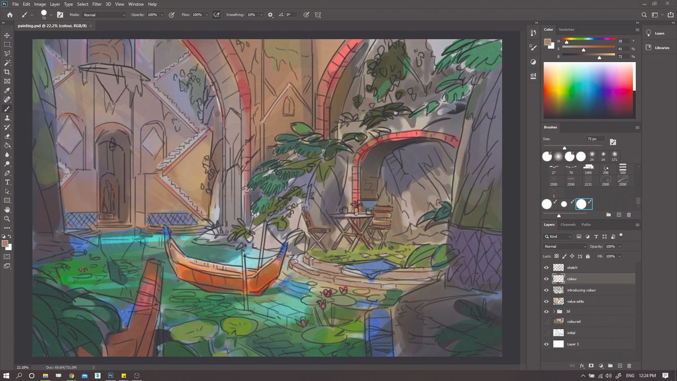Hide the sketch layer
Viewport: 677px width, 381px height.
coord(545,268)
